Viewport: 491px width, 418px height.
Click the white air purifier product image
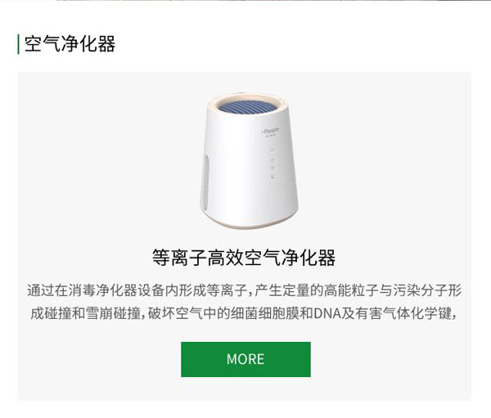pos(249,160)
